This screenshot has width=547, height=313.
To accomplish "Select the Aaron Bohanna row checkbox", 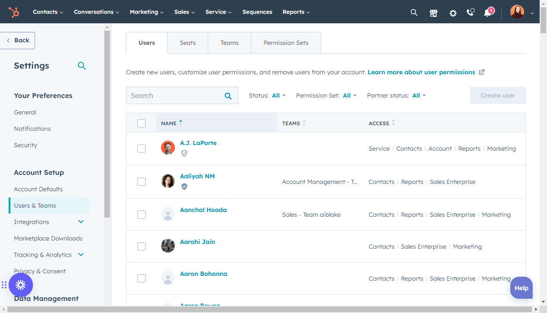I will pos(142,278).
